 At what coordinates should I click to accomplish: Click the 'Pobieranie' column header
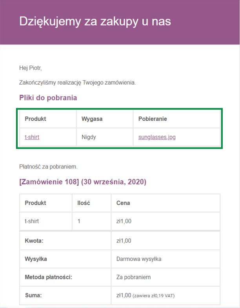[153, 119]
